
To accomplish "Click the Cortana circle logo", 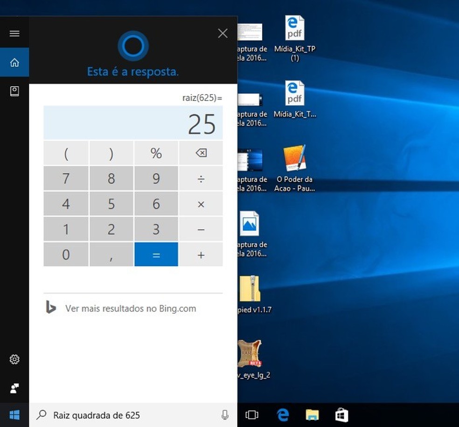I will pyautogui.click(x=133, y=46).
